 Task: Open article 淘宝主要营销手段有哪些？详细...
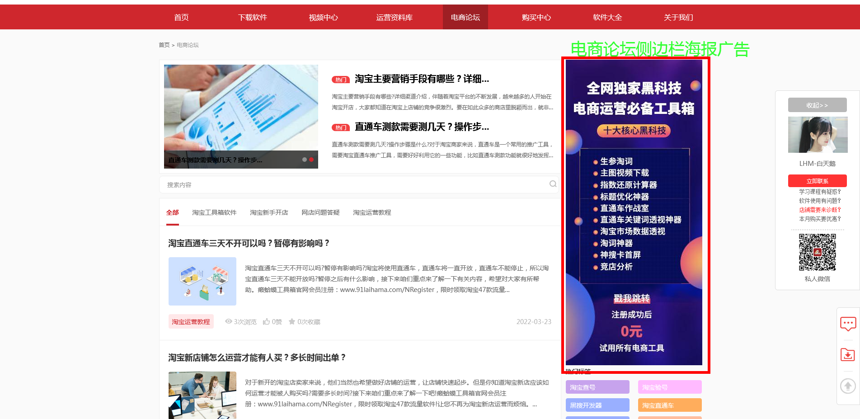tap(422, 79)
